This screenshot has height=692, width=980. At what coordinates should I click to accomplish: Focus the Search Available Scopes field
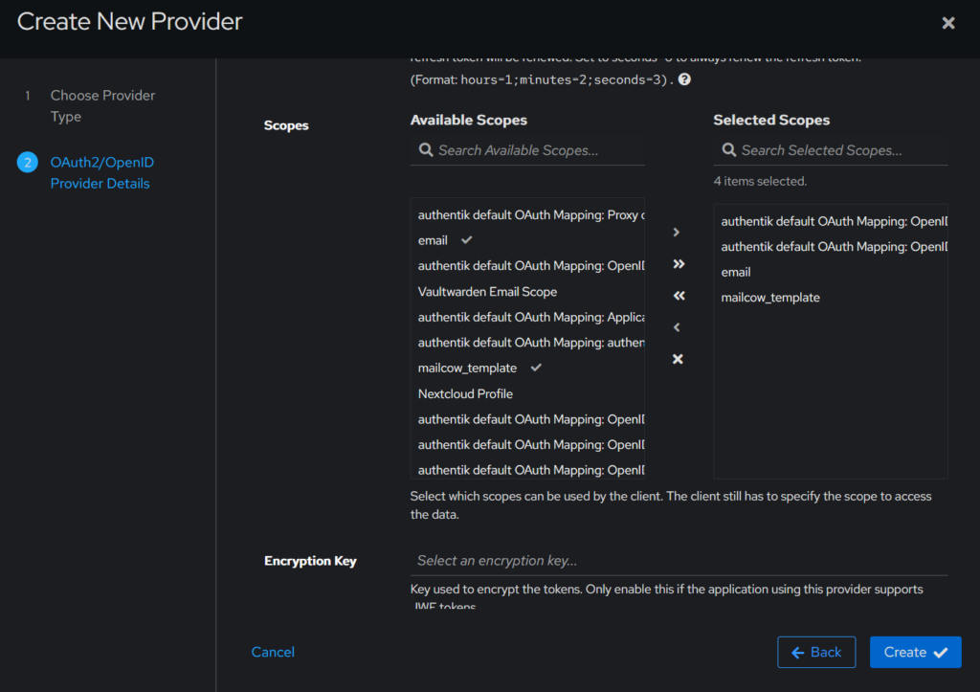click(x=527, y=150)
